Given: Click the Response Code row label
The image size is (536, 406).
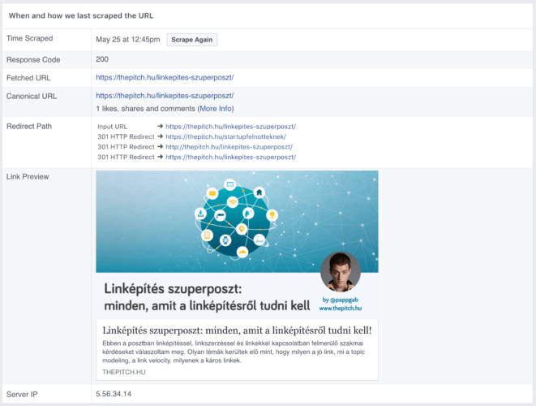Looking at the screenshot, I should [33, 59].
